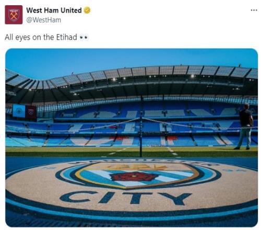Screen dimensions: 261x230
Task: Click the blue sky area of the stadium photo
Action: (122, 57)
